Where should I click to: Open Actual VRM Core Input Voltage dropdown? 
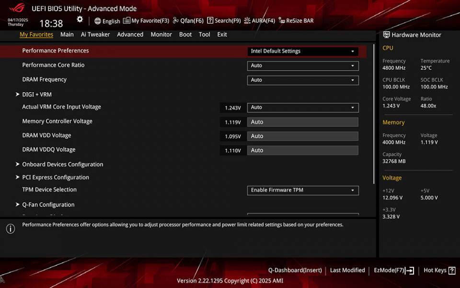[x=303, y=107]
